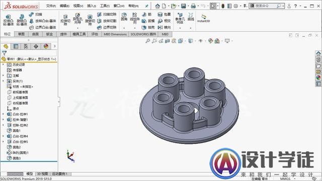Switch to the 钣金 sheet metal tab
The image size is (322, 181).
[x=49, y=34]
